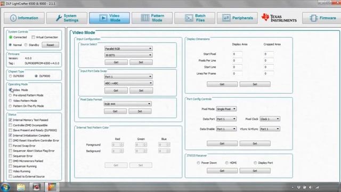Click Set in Port Config Controls
The height and width of the screenshot is (192, 341).
[x=255, y=143]
